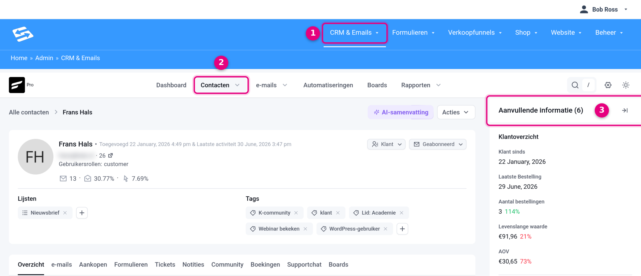This screenshot has height=276, width=641.
Task: Open Boards in the top navigation
Action: (377, 85)
